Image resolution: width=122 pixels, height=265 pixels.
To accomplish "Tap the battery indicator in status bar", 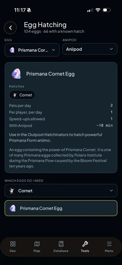I will click(107, 10).
